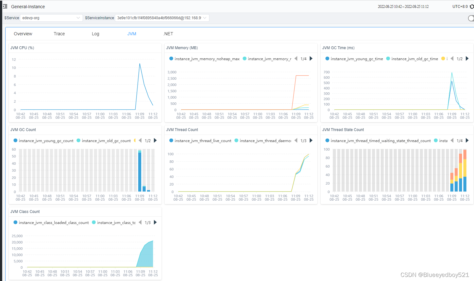Screen dimensions: 474x281
Task: Click the JVM CPU (%) panel title
Action: 22,48
